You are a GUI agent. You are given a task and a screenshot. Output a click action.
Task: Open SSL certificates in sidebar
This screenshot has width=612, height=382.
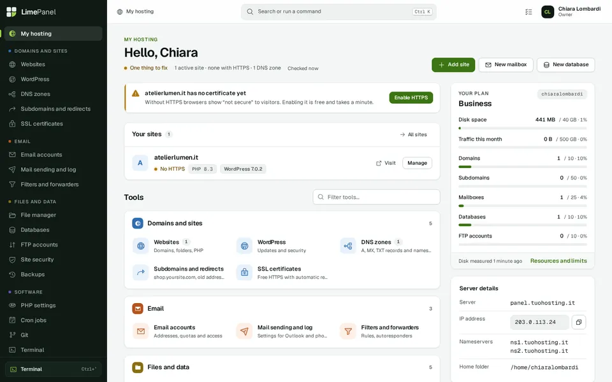tap(54, 124)
